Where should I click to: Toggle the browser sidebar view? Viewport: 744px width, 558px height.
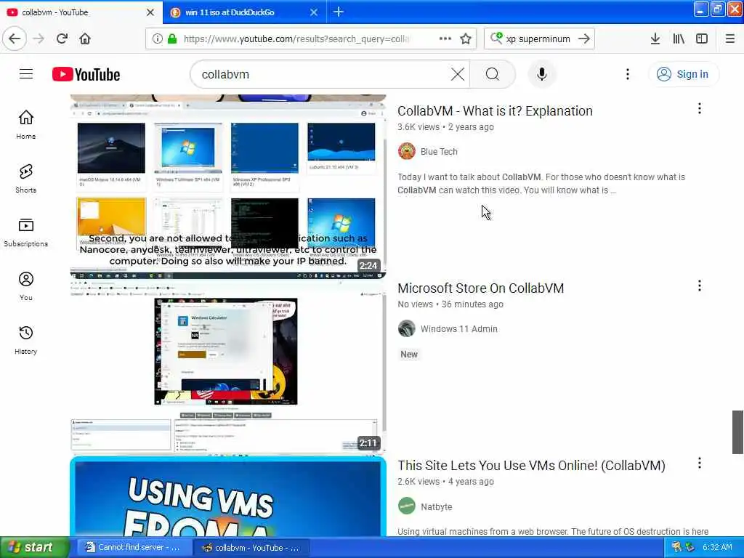pyautogui.click(x=702, y=39)
